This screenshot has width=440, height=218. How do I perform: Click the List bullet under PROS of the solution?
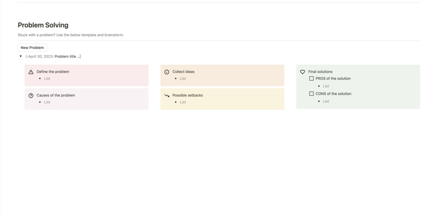(x=326, y=86)
